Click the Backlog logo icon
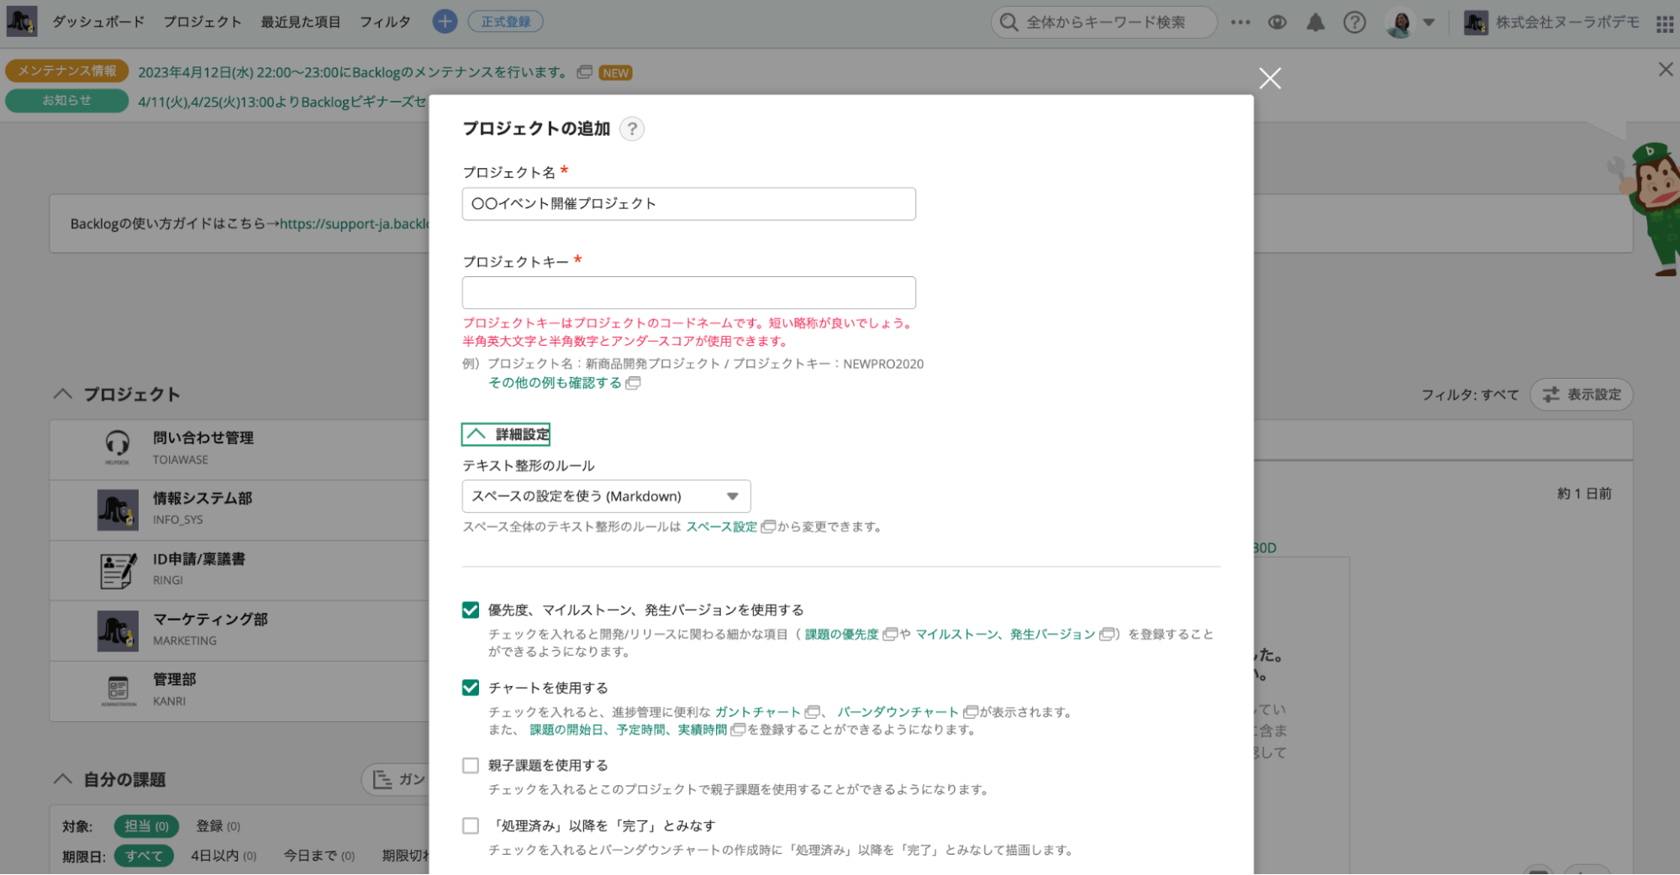Viewport: 1680px width, 875px height. (x=22, y=22)
